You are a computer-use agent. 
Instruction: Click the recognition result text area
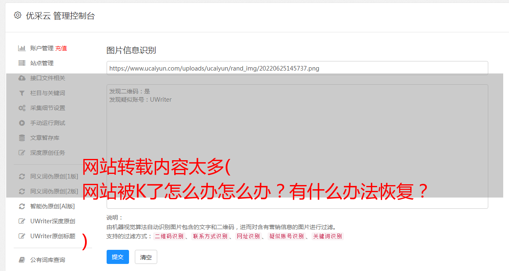pos(297,146)
